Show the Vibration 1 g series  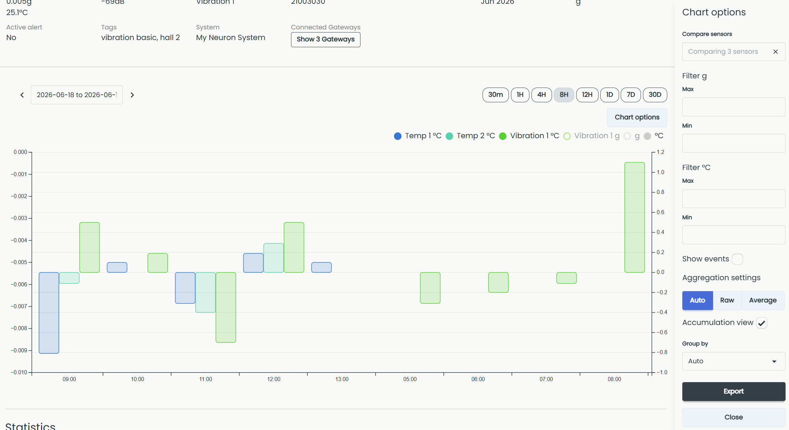pos(591,136)
